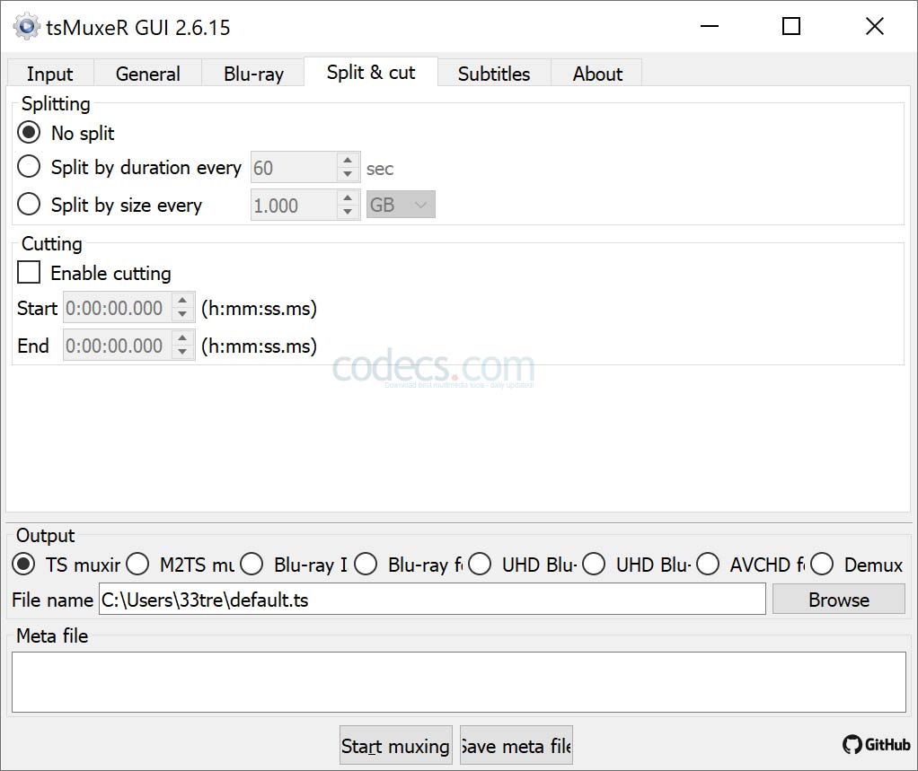Decrease split size value with down arrow
Screen dimensions: 918x771
pyautogui.click(x=348, y=212)
